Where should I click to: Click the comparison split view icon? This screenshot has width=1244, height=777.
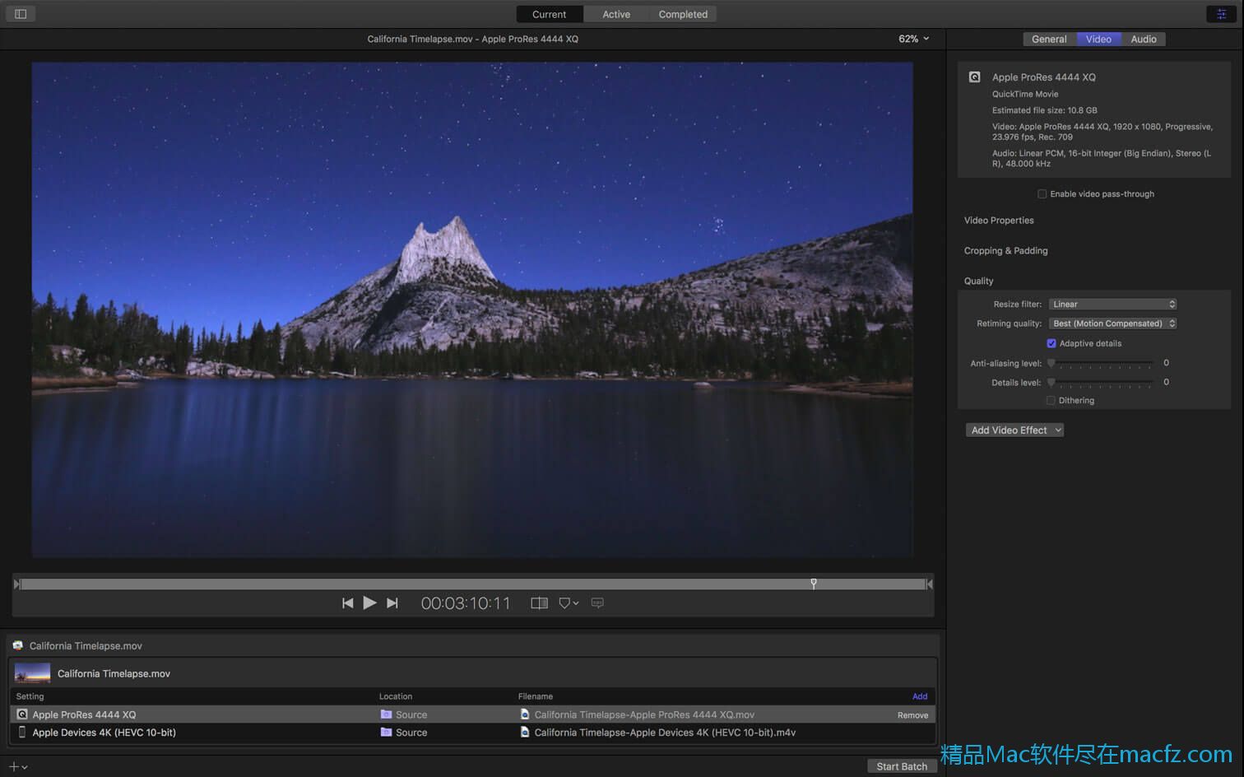point(539,603)
